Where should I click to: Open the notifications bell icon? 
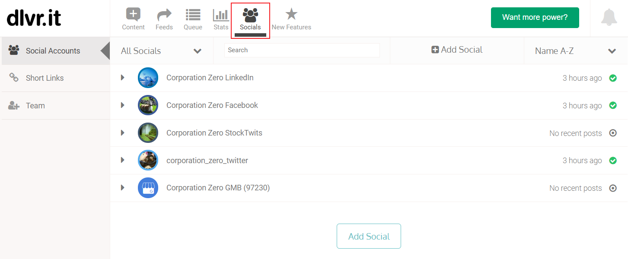pos(609,17)
